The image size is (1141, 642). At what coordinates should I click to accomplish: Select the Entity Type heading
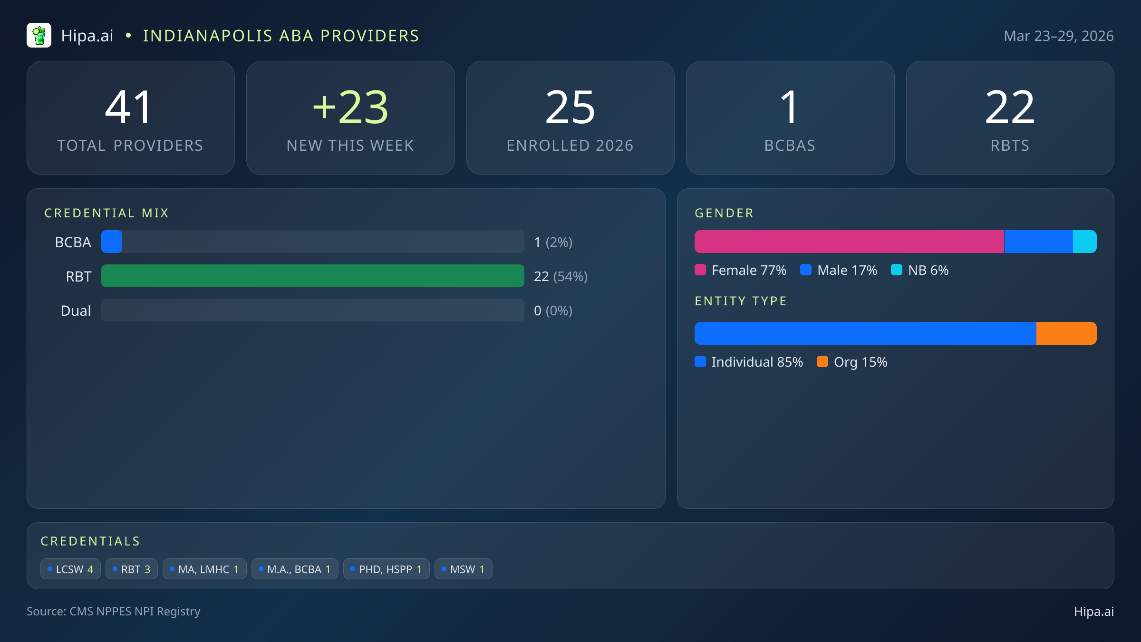click(x=740, y=301)
